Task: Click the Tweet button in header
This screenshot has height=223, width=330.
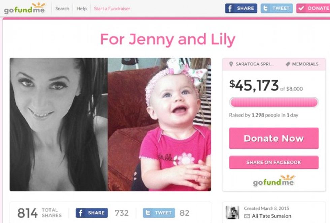Action: [x=276, y=8]
